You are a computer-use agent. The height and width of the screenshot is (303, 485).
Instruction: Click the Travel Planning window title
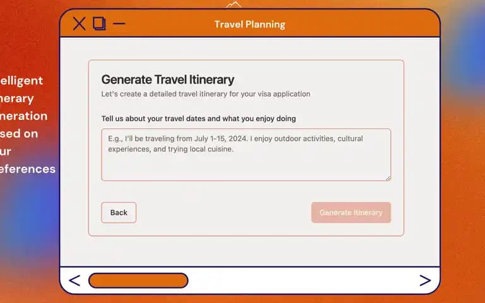(250, 25)
